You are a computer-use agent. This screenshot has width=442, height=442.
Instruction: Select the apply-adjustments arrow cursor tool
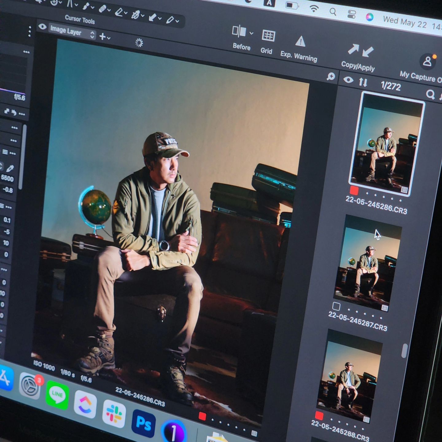[x=152, y=17]
